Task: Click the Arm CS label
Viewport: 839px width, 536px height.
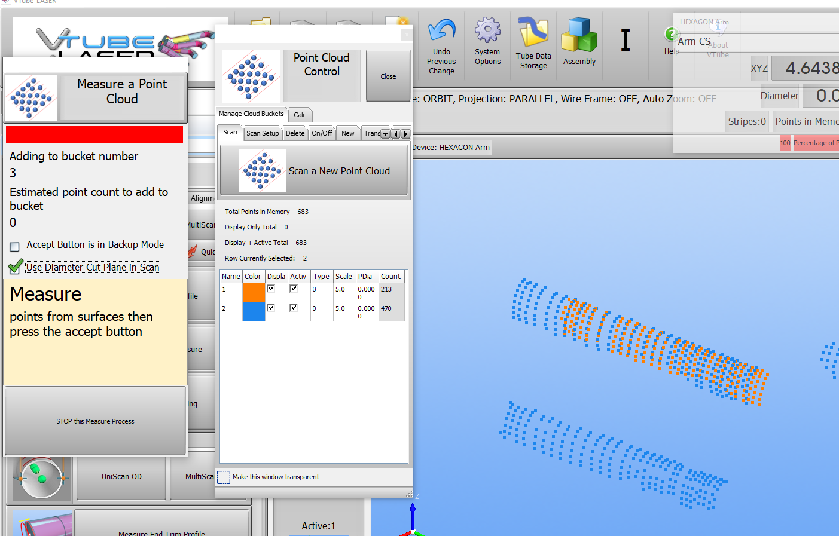Action: (x=694, y=41)
